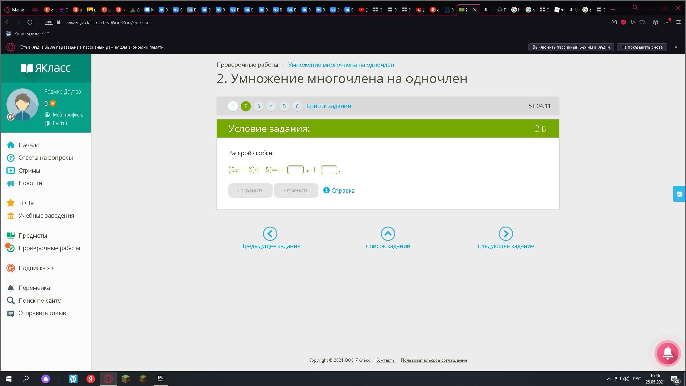Go to task number 6
This screenshot has width=686, height=386.
click(297, 106)
